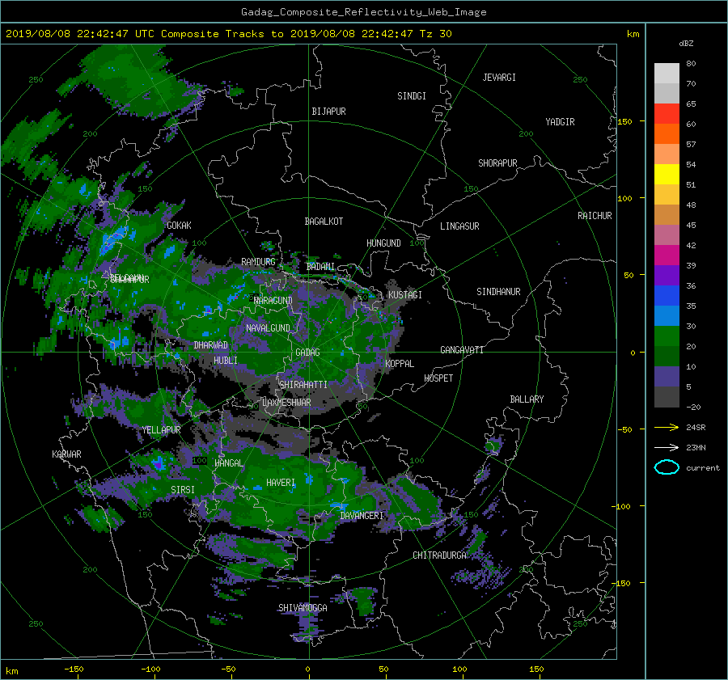Click the JEVARGI city label

click(499, 78)
